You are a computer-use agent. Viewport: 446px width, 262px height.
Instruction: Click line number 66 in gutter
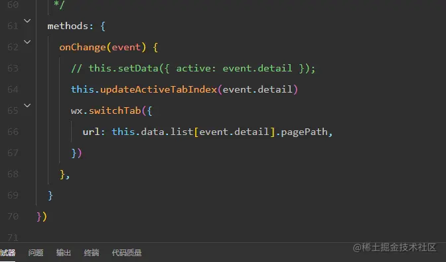(13, 132)
